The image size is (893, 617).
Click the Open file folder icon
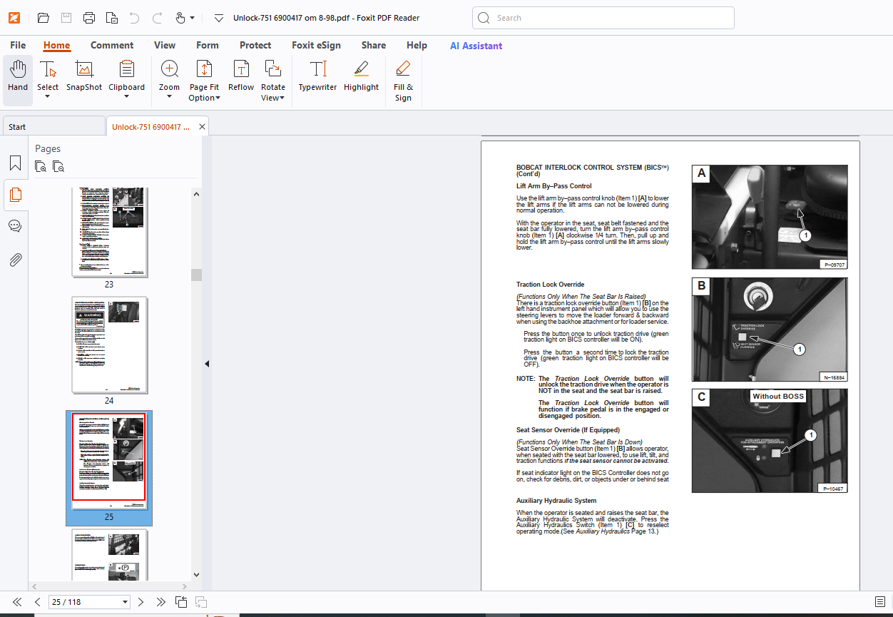[x=43, y=18]
